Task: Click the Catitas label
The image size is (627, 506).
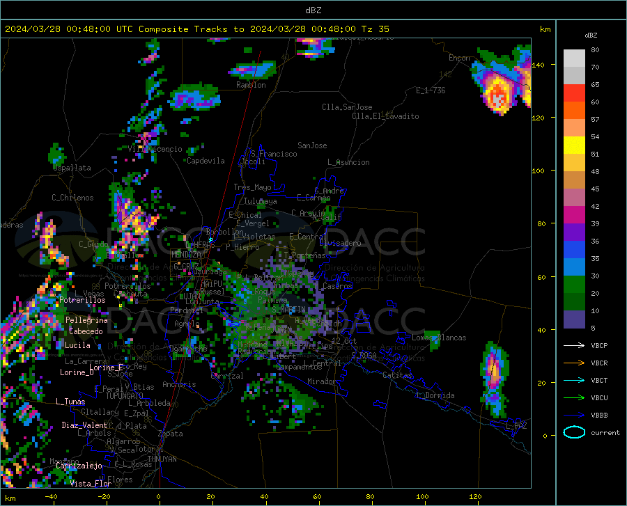Action: point(397,375)
